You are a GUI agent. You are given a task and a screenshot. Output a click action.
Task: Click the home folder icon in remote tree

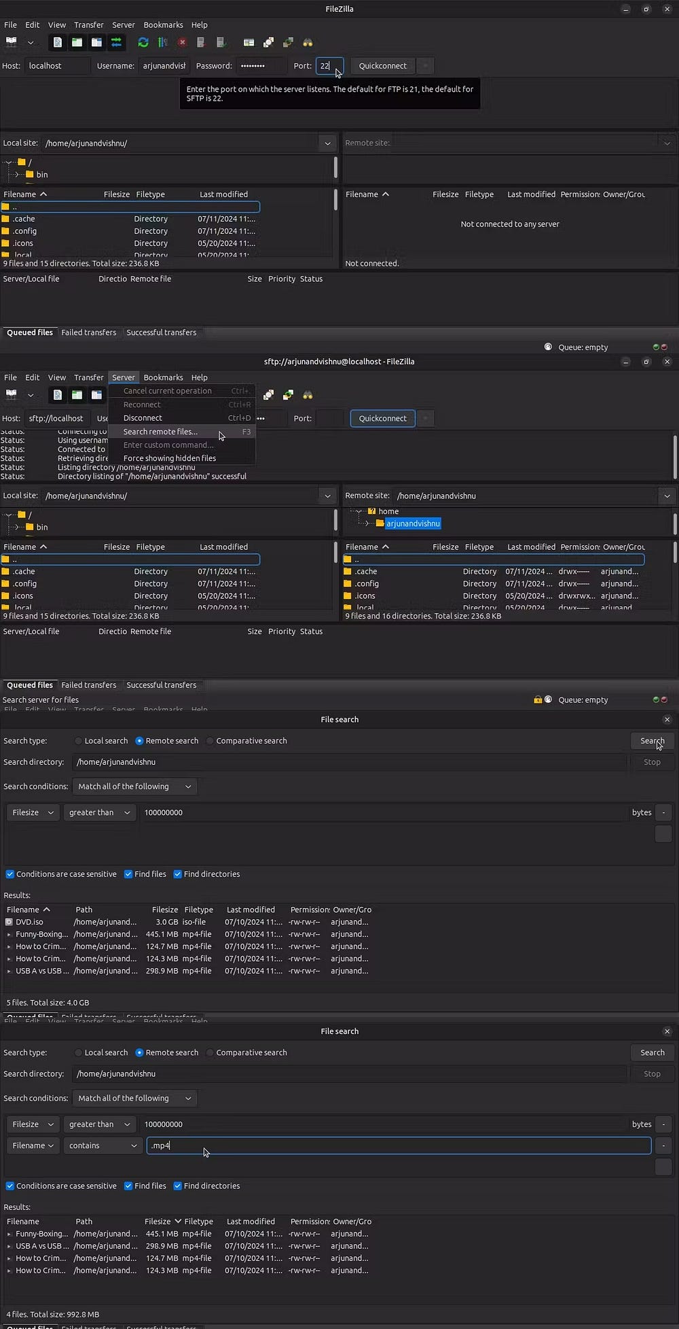click(371, 511)
